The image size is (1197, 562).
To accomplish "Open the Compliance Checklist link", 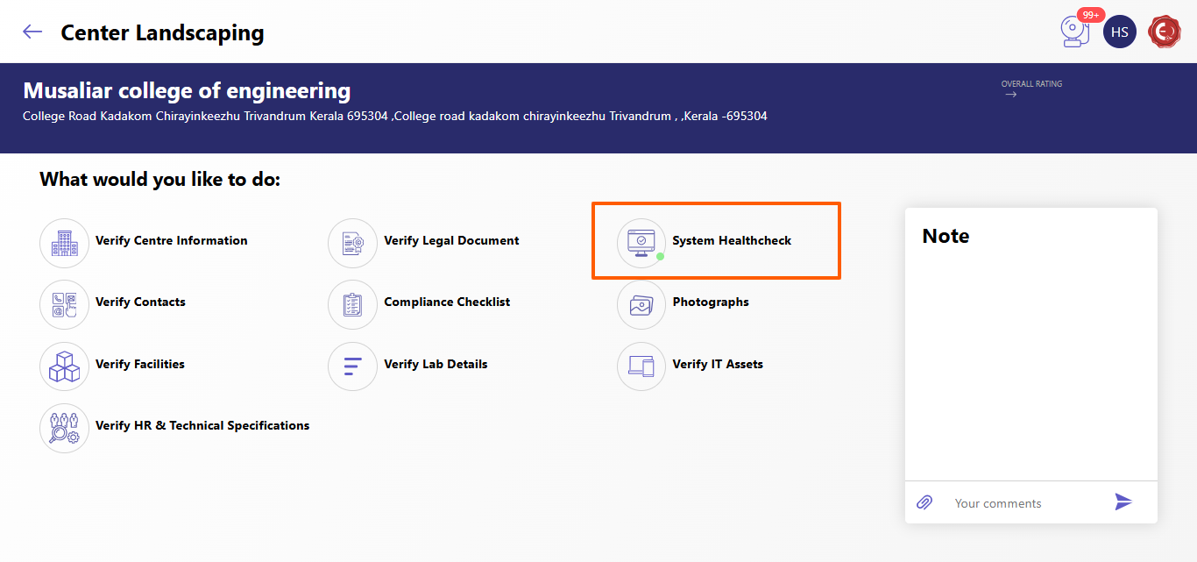I will click(447, 302).
